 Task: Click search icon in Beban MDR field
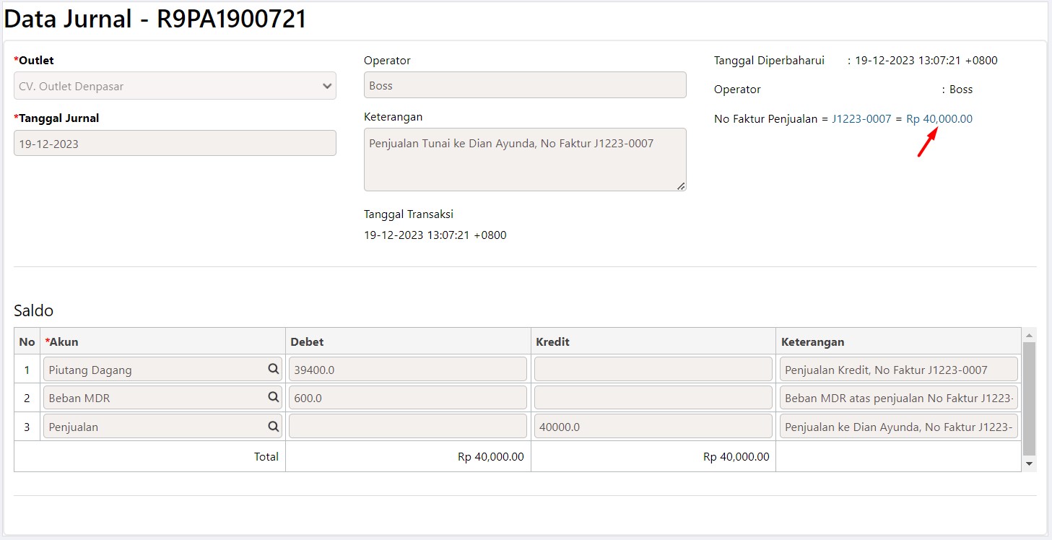tap(274, 397)
